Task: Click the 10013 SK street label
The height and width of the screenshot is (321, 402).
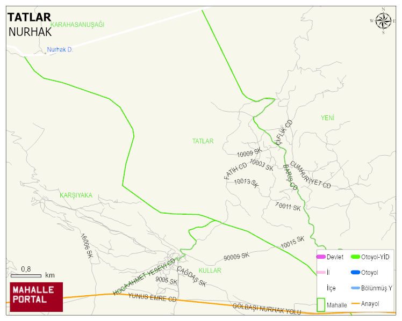Action: point(246,183)
